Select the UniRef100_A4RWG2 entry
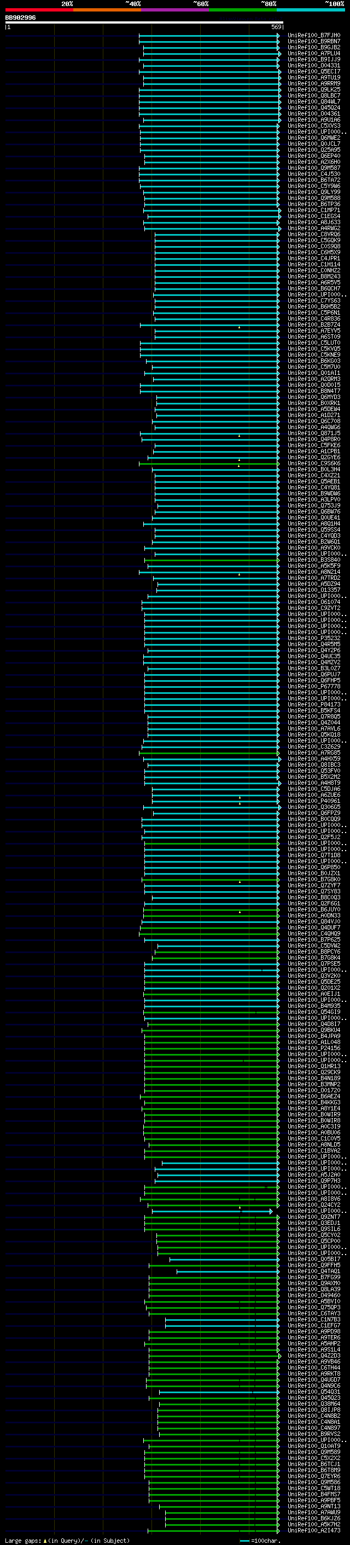Viewport: 350px width, 1545px height. [313, 228]
